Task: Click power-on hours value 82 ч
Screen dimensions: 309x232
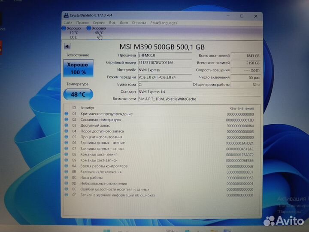Action: tap(246, 85)
